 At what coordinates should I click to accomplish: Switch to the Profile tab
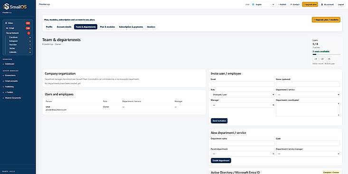(49, 27)
